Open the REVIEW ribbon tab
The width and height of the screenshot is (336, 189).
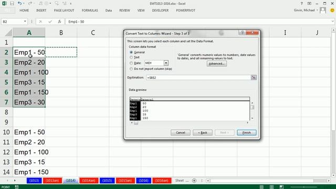(x=124, y=10)
